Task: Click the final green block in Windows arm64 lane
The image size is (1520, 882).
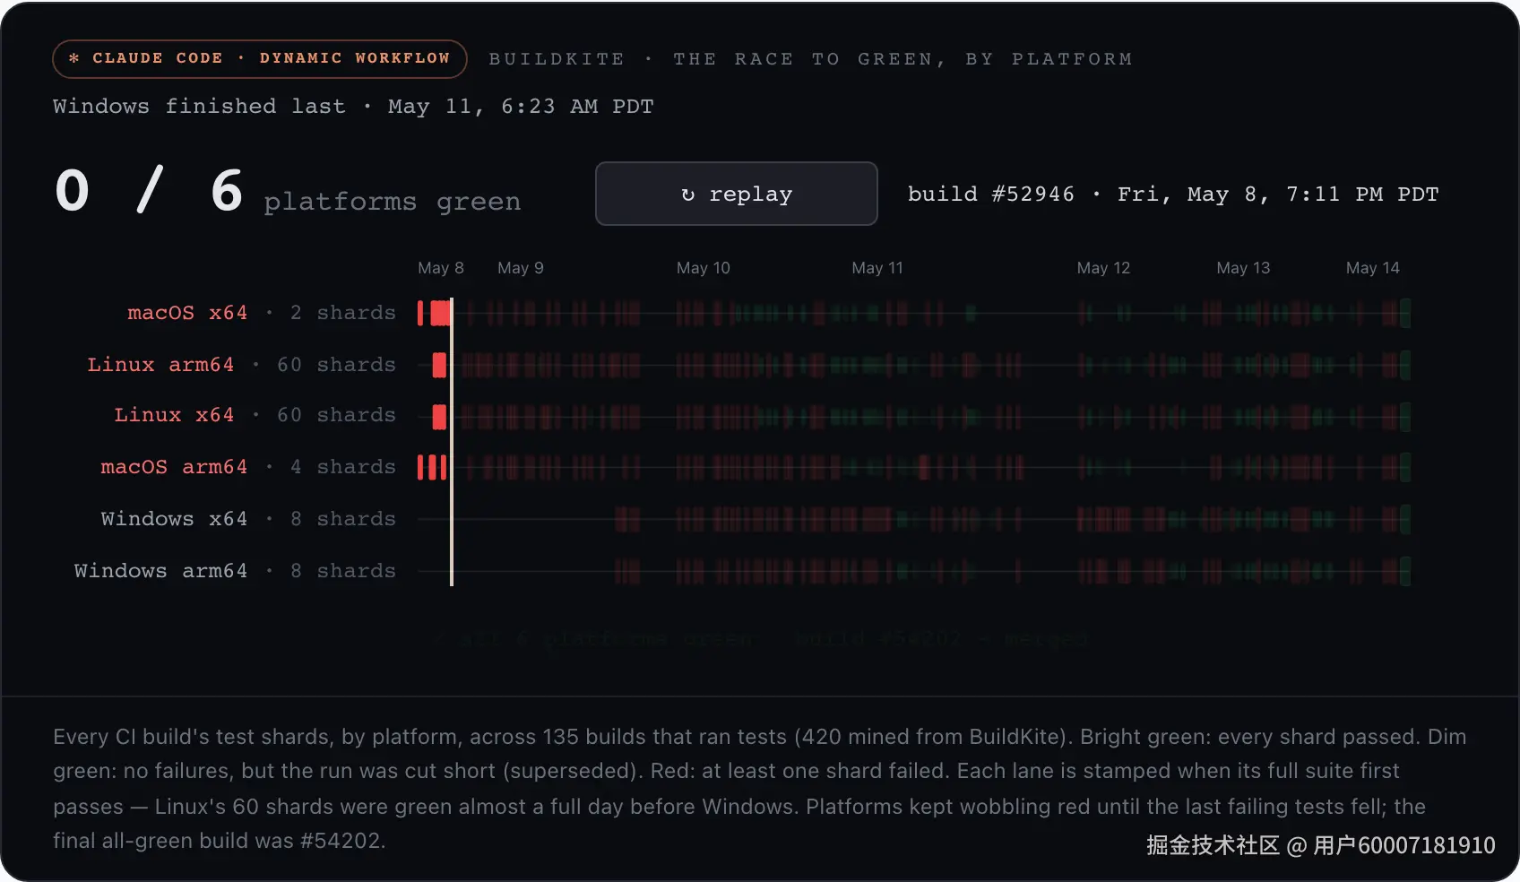Action: 1405,571
